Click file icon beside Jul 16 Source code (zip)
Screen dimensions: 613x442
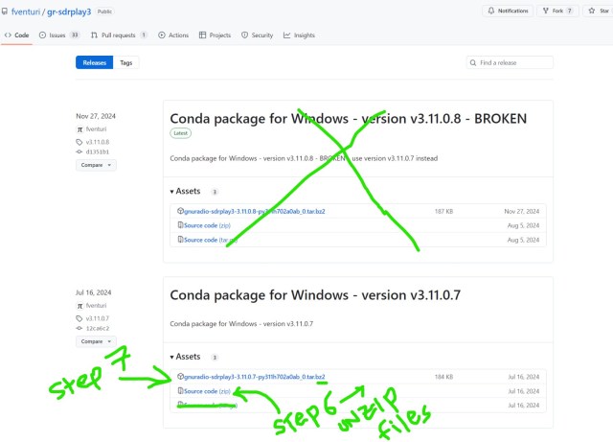coord(180,391)
